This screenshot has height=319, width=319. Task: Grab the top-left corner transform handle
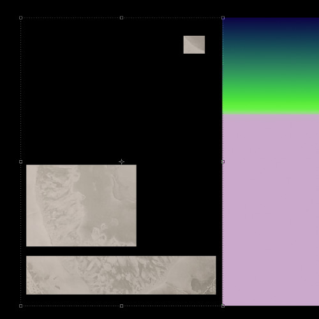20,18
